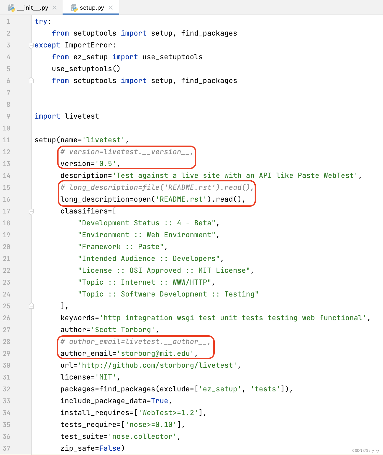Place cursor on 'try:' keyword
Viewport: 383px width, 455px height.
pos(43,21)
